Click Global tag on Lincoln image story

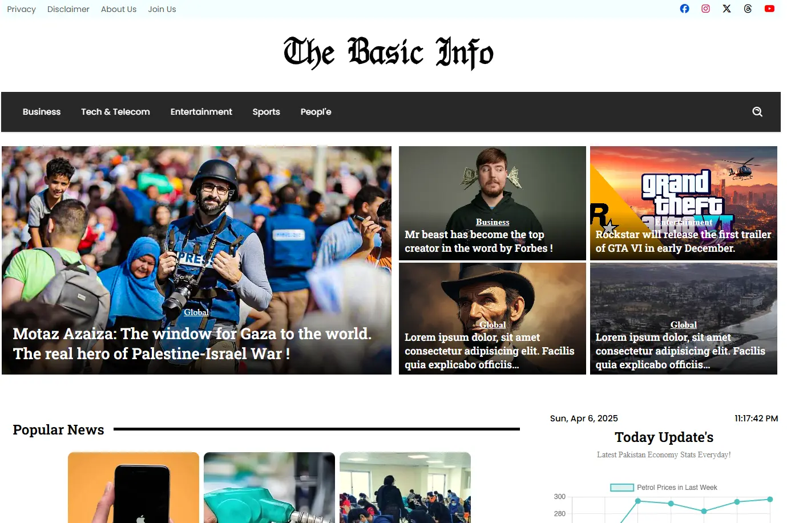(x=493, y=325)
